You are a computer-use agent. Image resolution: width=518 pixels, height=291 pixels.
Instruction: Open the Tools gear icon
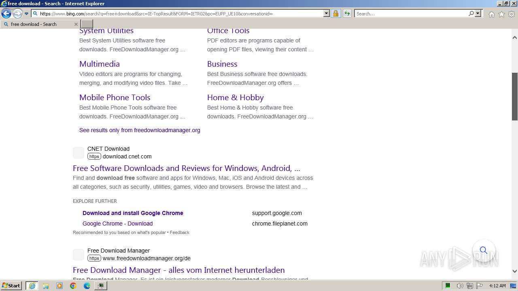coord(512,14)
